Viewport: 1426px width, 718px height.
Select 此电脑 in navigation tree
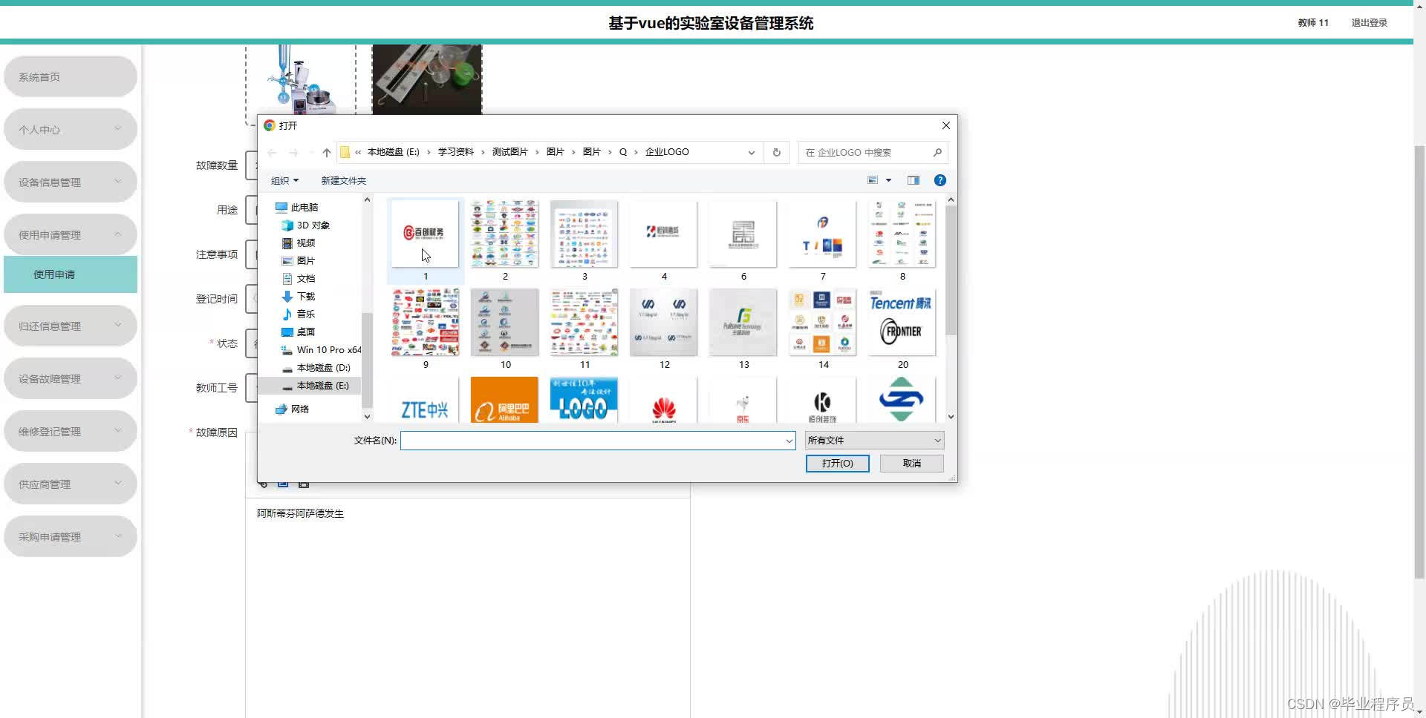pyautogui.click(x=296, y=207)
